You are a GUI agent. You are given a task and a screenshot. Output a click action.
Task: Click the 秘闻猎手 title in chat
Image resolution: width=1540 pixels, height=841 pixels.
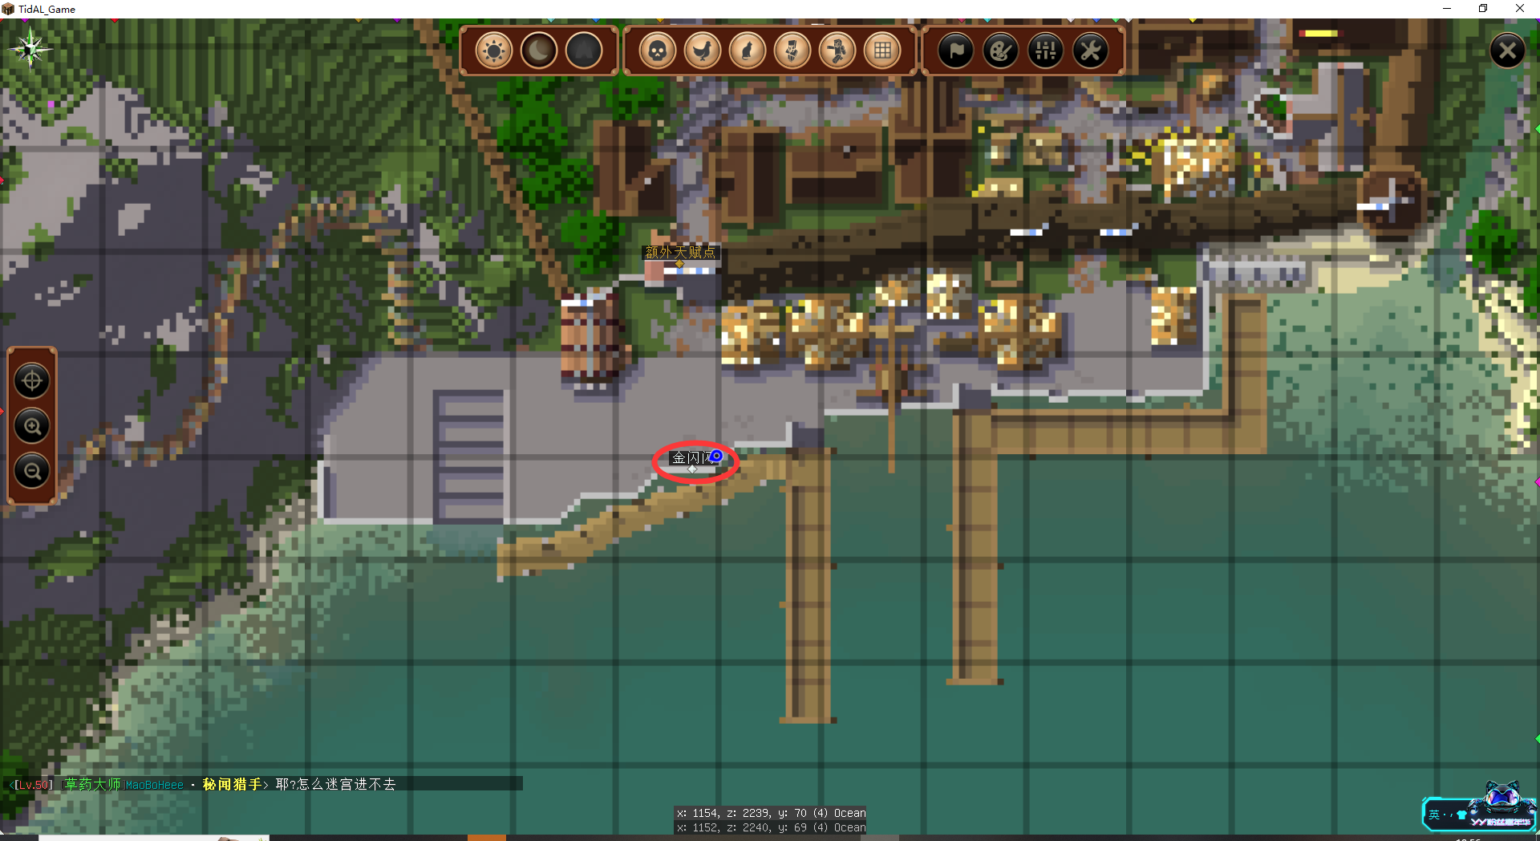point(232,784)
